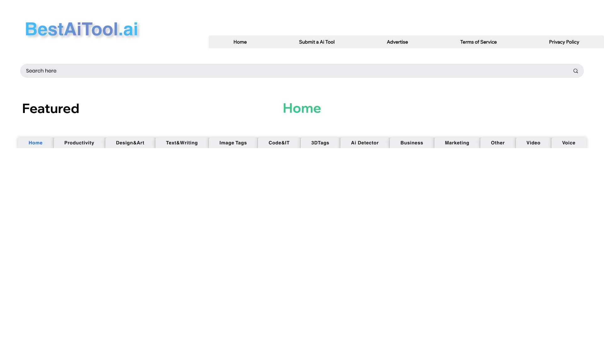Open the Advertise page
This screenshot has width=604, height=339.
(397, 42)
